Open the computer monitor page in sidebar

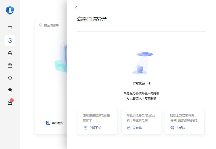pyautogui.click(x=10, y=28)
